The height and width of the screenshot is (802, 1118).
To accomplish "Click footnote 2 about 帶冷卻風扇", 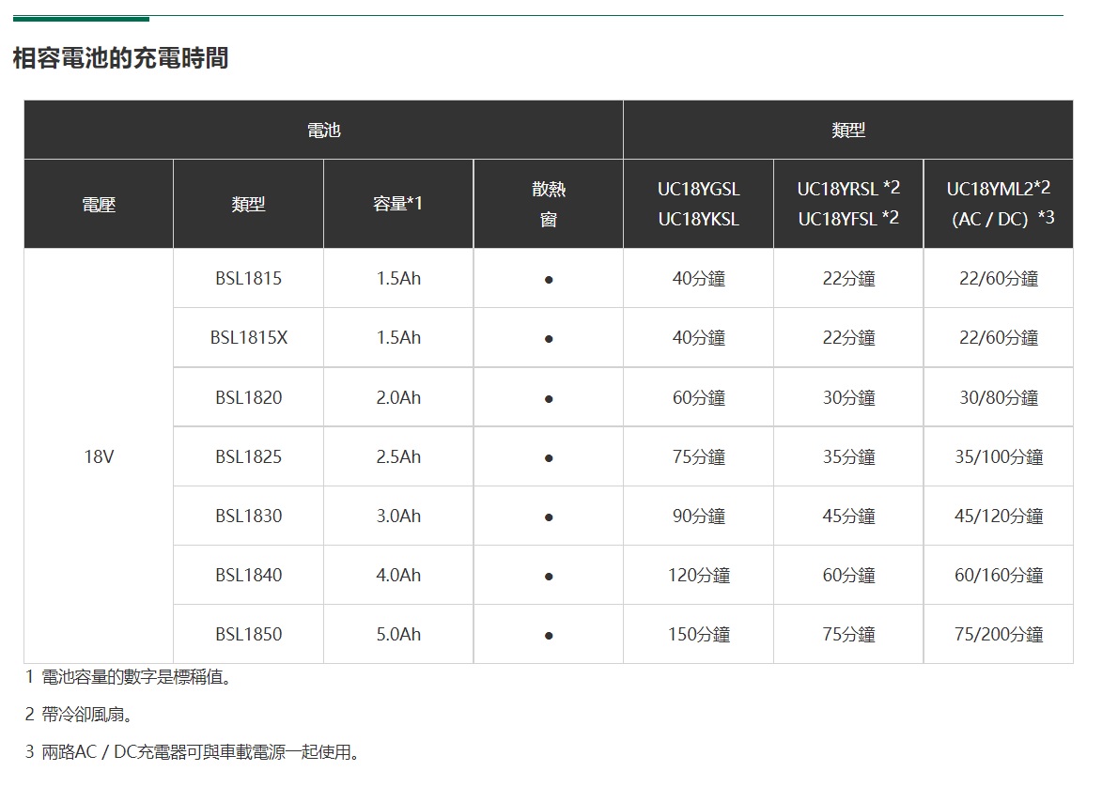I will click(79, 715).
